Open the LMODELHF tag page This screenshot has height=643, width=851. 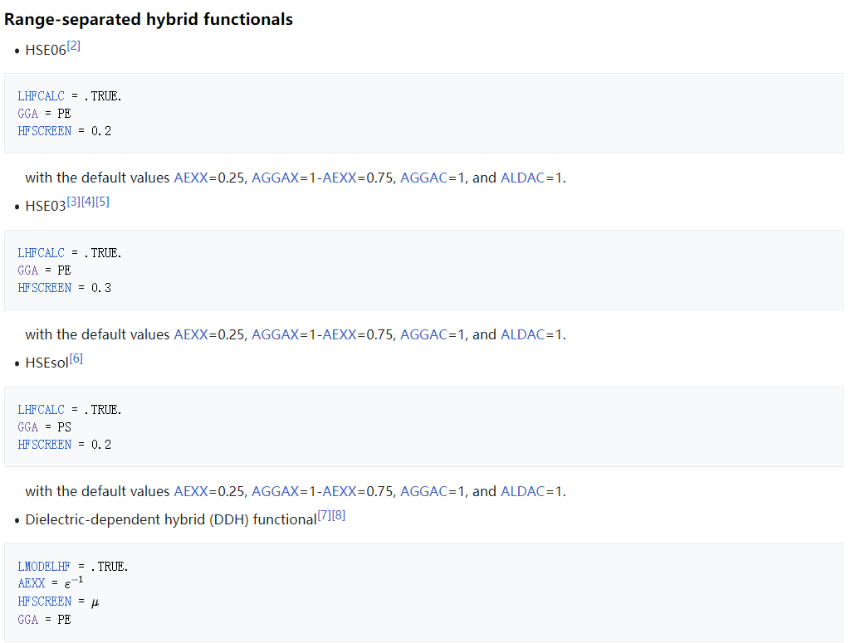point(44,567)
